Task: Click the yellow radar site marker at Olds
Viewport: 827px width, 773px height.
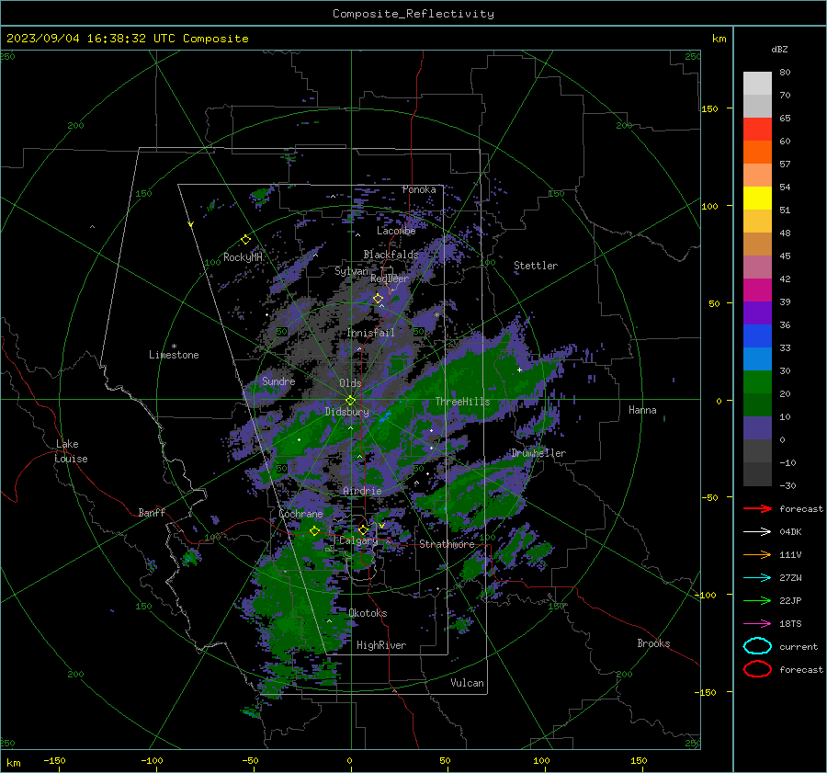Action: pyautogui.click(x=350, y=401)
